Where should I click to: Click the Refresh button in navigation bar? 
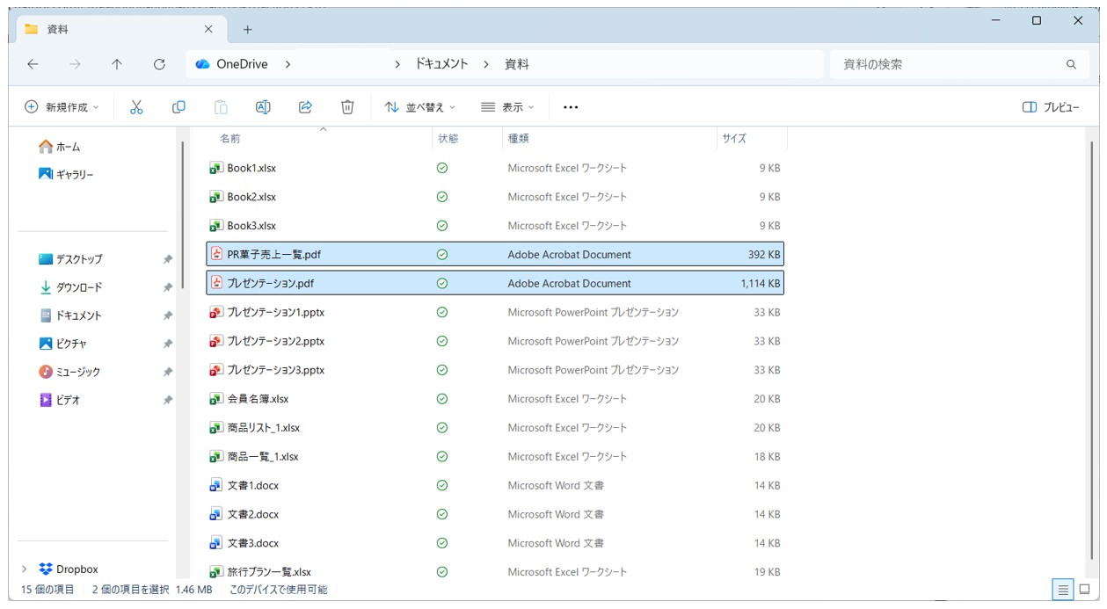[159, 64]
